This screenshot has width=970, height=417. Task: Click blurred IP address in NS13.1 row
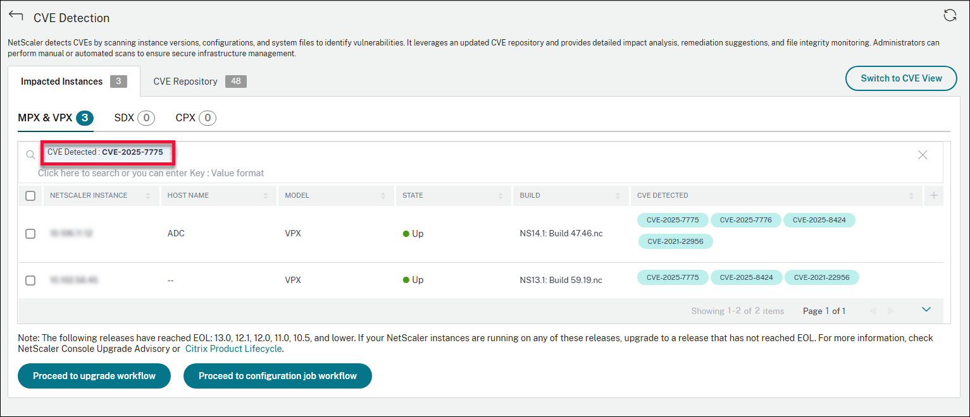pos(74,280)
